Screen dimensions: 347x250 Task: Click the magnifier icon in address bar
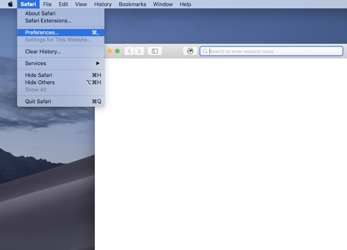[205, 51]
